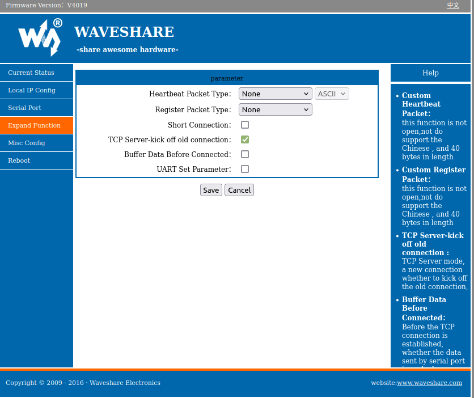The image size is (474, 398).
Task: Click the Help panel header
Action: pyautogui.click(x=430, y=73)
